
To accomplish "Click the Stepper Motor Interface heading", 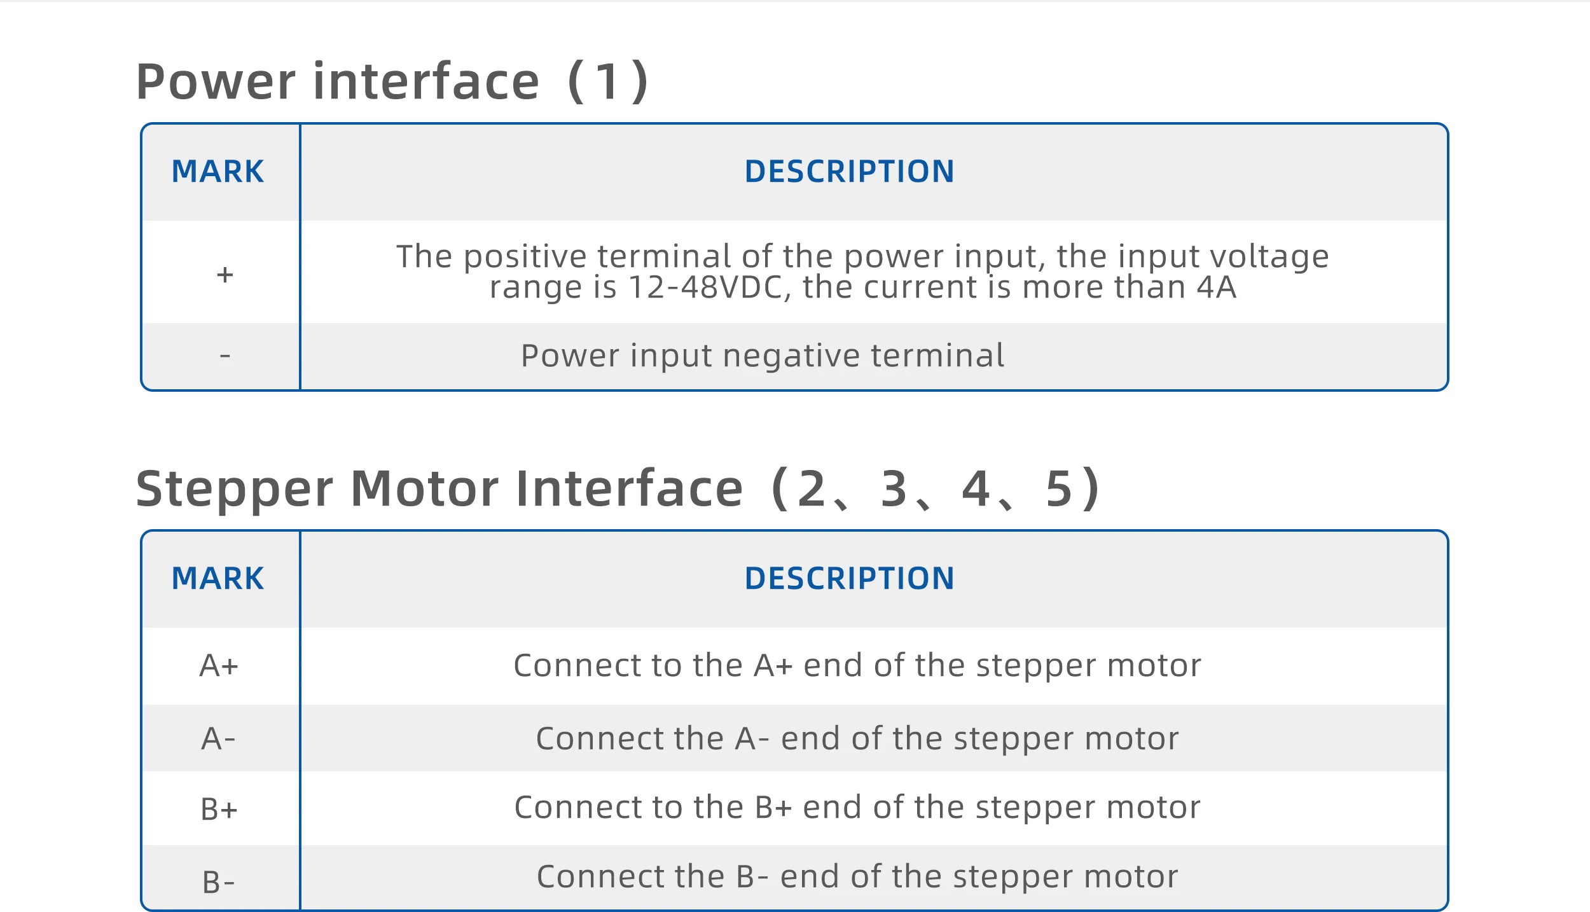I will 618,488.
